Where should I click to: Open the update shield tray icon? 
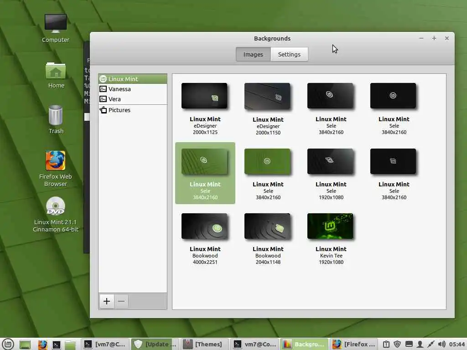[397, 345]
